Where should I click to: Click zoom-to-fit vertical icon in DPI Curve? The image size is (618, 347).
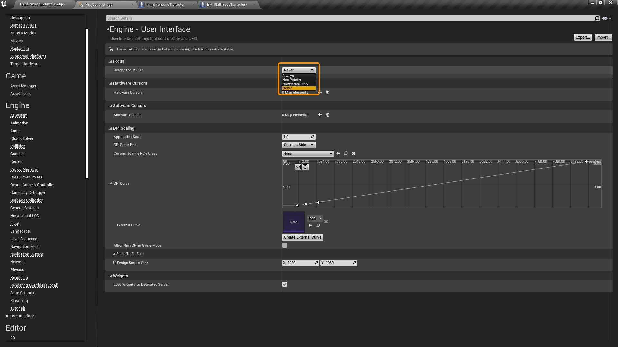pyautogui.click(x=305, y=167)
